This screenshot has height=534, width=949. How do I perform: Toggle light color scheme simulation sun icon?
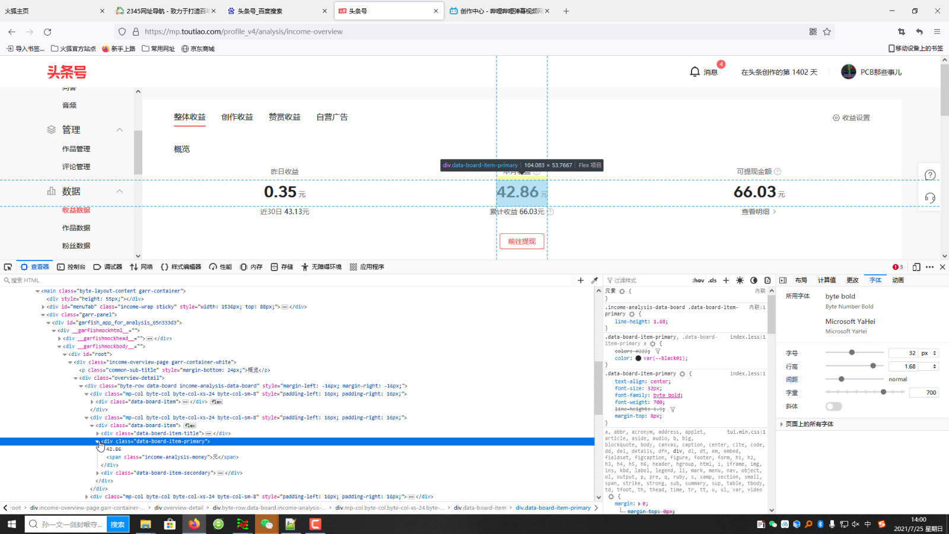point(740,280)
